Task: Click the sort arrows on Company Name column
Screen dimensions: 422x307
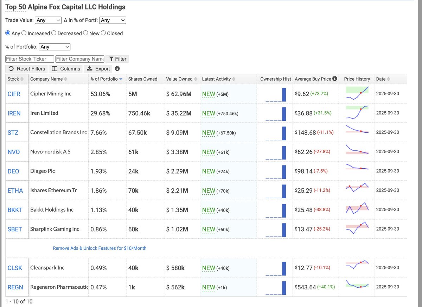Action: click(x=66, y=79)
